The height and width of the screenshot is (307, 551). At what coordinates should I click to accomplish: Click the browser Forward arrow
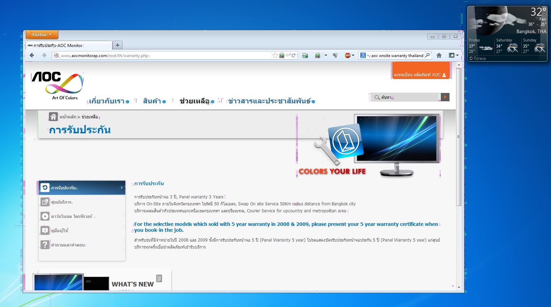(x=44, y=55)
